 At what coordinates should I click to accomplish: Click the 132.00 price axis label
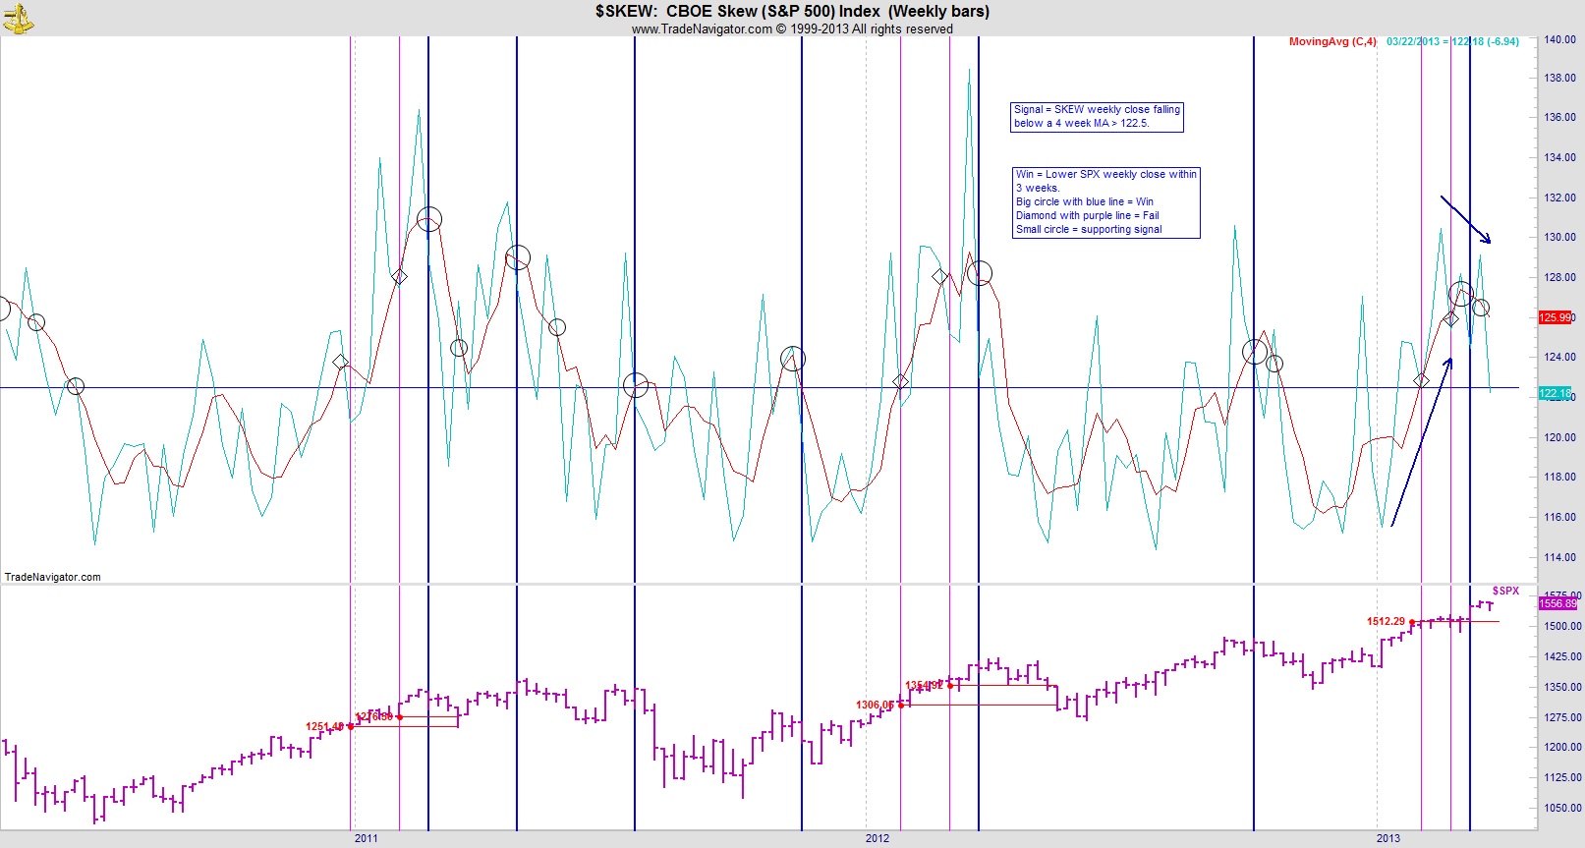(x=1560, y=198)
